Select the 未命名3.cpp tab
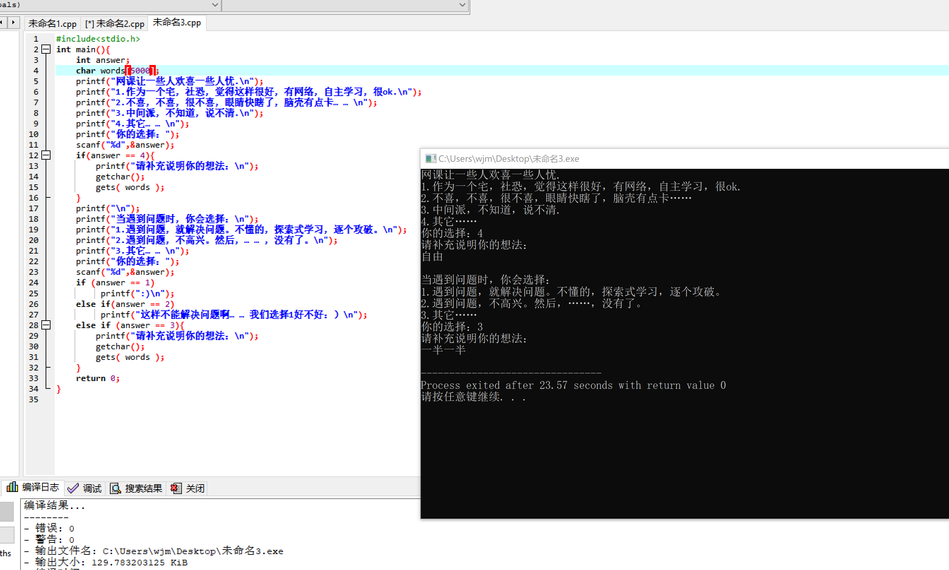Screen dimensions: 949x570 tap(177, 23)
